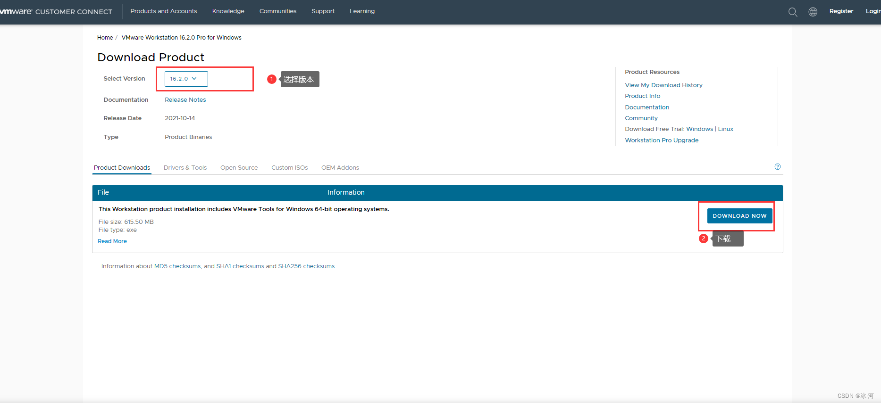Open the 16.2.0 version dropdown
The height and width of the screenshot is (403, 881).
point(186,79)
